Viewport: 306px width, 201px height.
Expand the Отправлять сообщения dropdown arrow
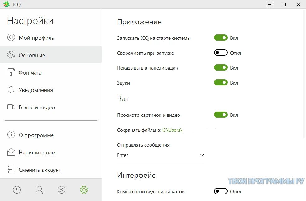click(202, 155)
